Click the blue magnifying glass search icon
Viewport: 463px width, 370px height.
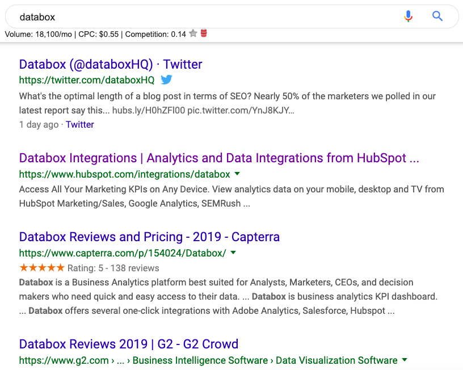[437, 16]
